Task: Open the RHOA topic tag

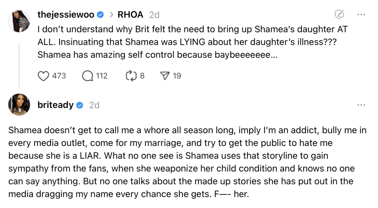Action: (x=130, y=14)
